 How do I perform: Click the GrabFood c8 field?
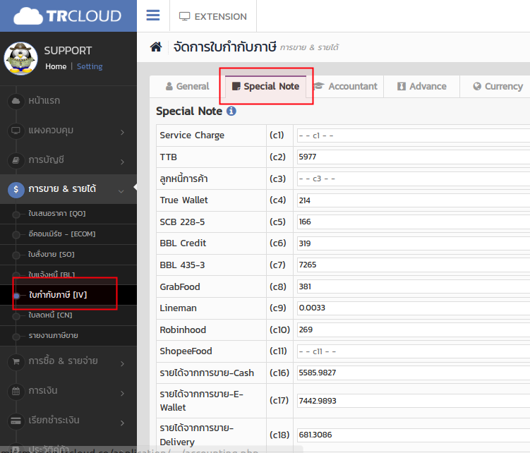[x=414, y=286]
